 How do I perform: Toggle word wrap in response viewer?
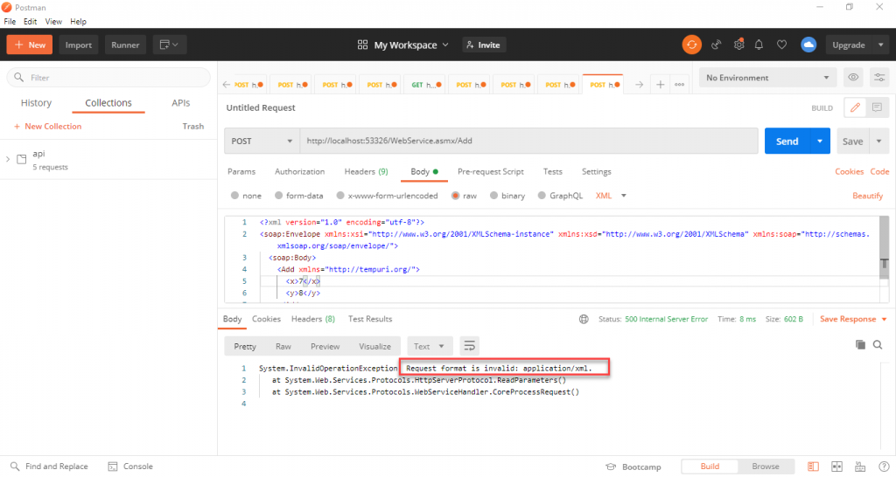pyautogui.click(x=470, y=346)
